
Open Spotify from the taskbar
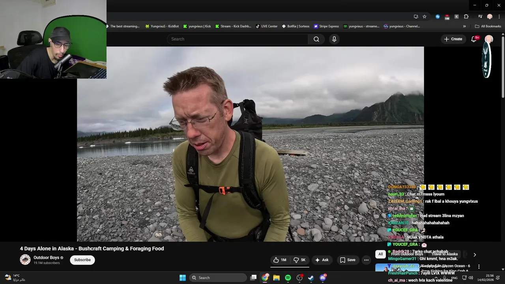click(x=288, y=278)
